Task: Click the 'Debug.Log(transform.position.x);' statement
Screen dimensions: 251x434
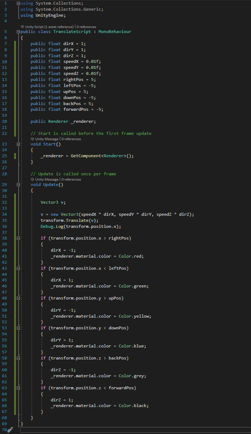Action: click(x=81, y=226)
